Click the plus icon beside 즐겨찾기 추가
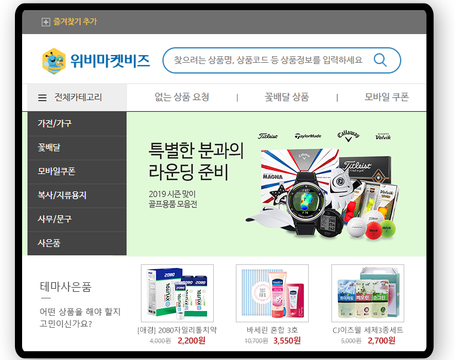The height and width of the screenshot is (360, 455). pyautogui.click(x=46, y=22)
